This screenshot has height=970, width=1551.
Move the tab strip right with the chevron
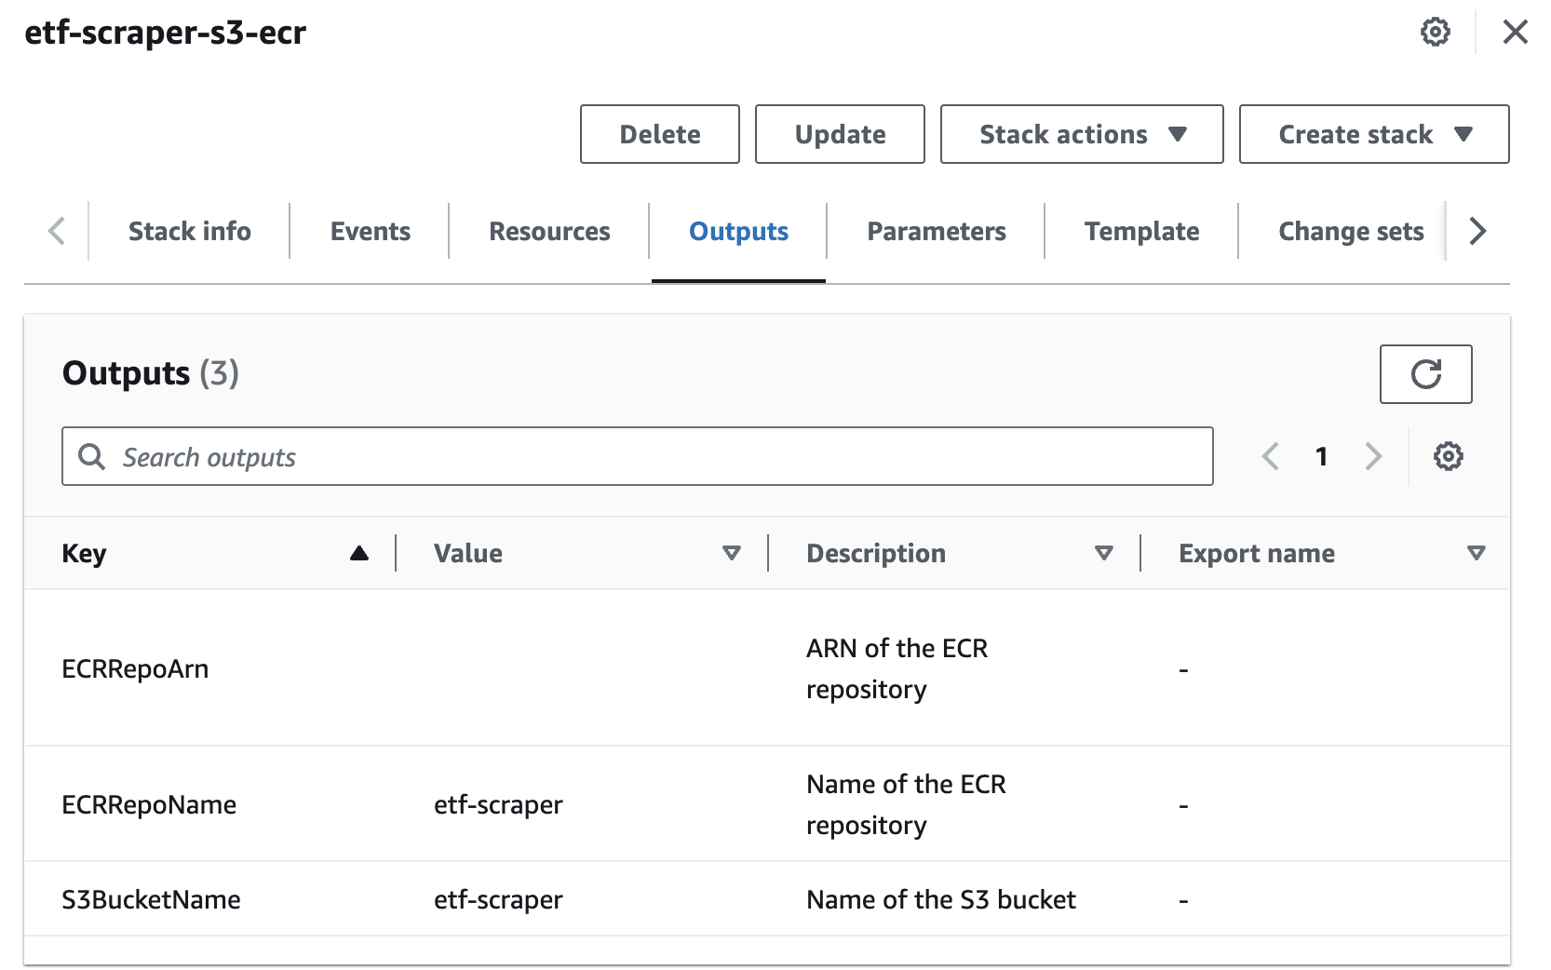(1477, 231)
